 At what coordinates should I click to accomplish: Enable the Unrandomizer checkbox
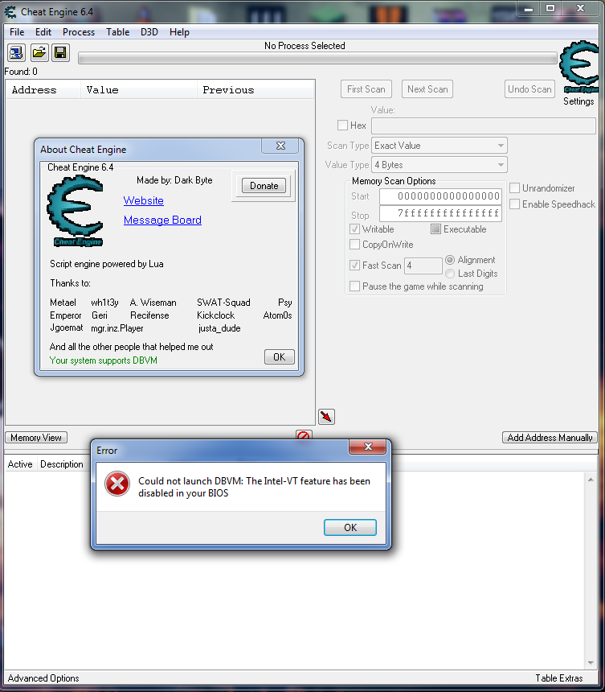coord(514,188)
